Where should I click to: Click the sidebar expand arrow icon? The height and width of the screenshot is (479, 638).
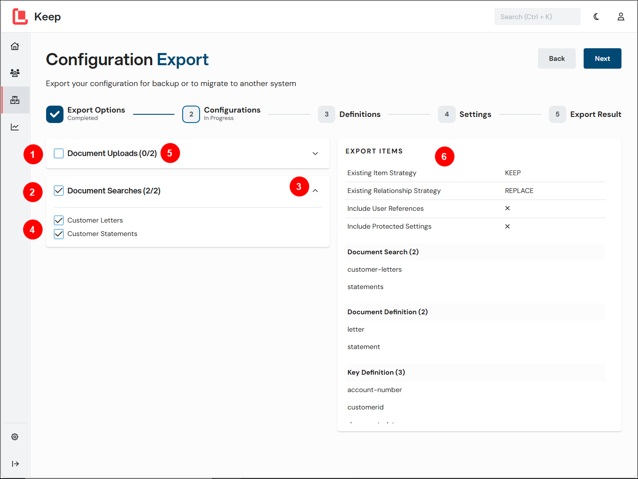pos(15,464)
